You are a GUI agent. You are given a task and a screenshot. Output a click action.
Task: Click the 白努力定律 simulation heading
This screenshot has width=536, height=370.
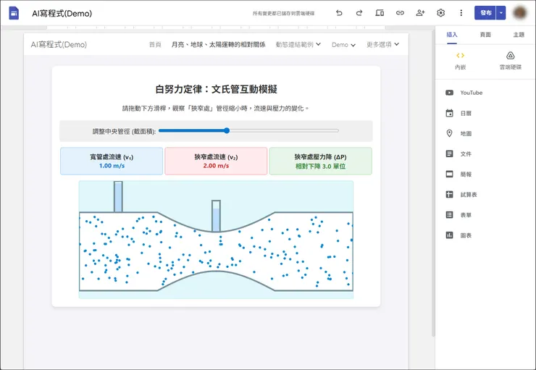coord(216,90)
